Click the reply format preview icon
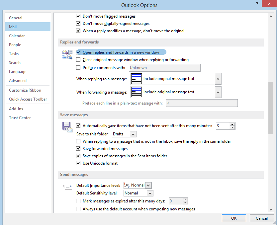277x225 pixels. click(x=136, y=79)
